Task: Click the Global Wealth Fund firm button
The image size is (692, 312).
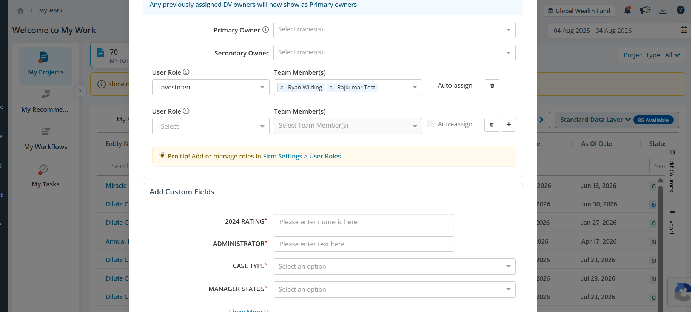Action: click(579, 11)
